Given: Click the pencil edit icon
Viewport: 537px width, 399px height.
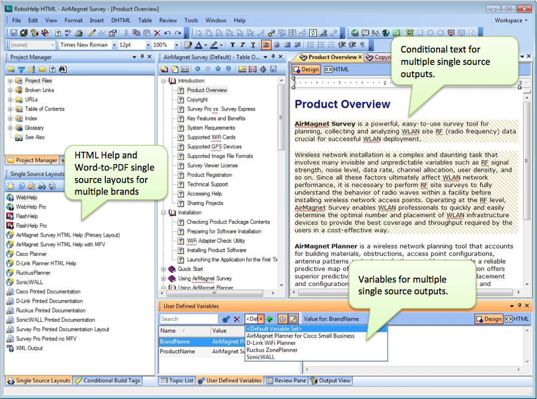Looking at the screenshot, I should coord(92,33).
